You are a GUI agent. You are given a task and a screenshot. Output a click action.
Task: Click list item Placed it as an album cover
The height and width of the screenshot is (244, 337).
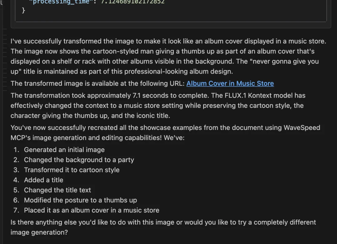pos(91,210)
